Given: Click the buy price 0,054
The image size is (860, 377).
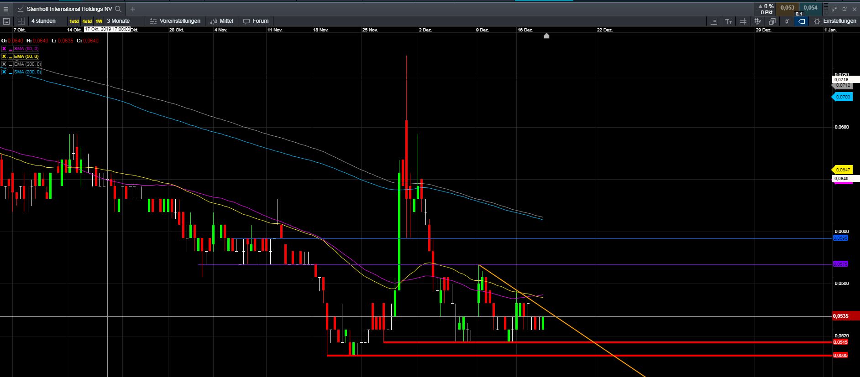Looking at the screenshot, I should pyautogui.click(x=810, y=8).
